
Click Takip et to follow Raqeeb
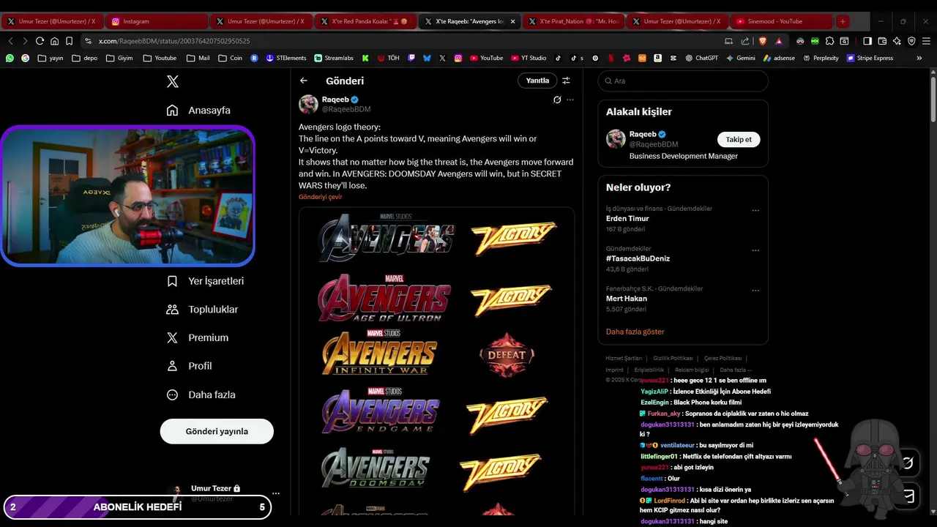[x=739, y=139]
